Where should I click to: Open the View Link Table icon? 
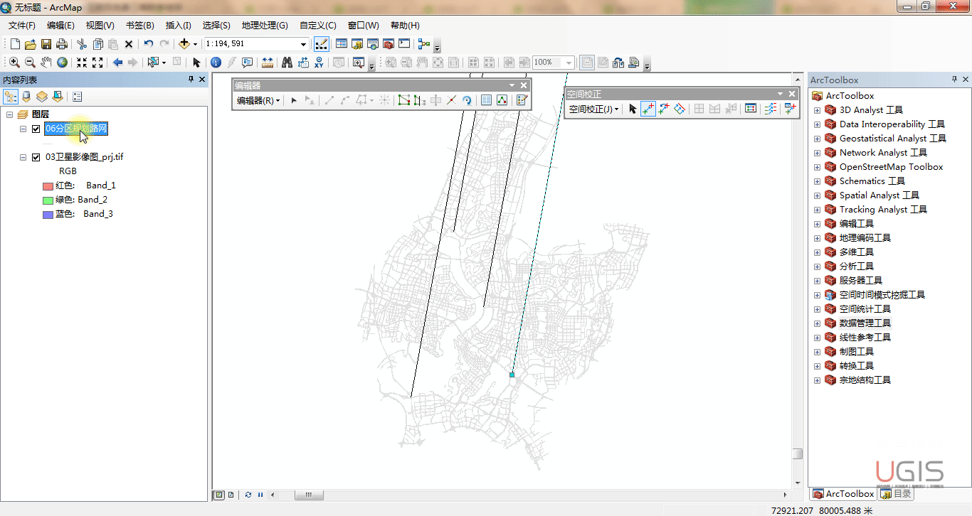point(751,109)
